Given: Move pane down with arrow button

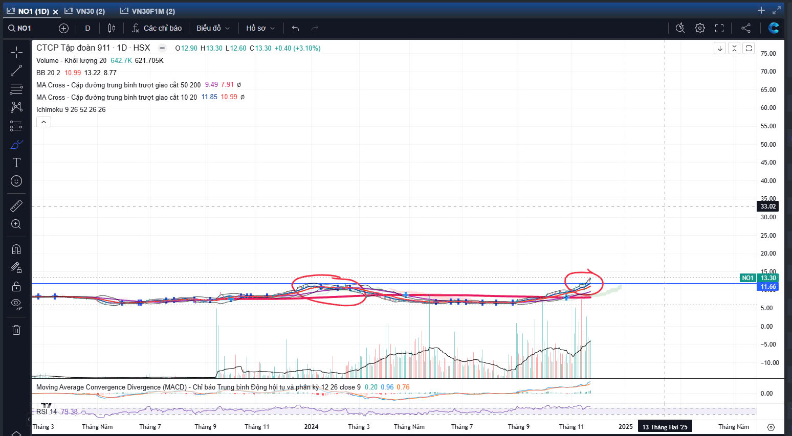Looking at the screenshot, I should pos(720,48).
